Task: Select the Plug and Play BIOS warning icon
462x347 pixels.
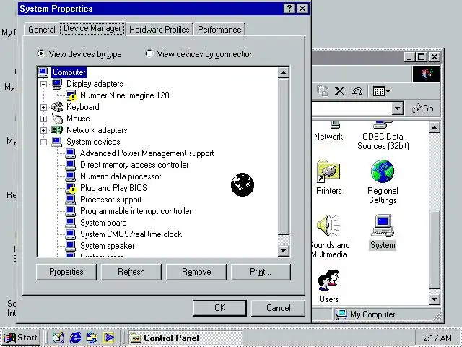Action: tap(71, 188)
